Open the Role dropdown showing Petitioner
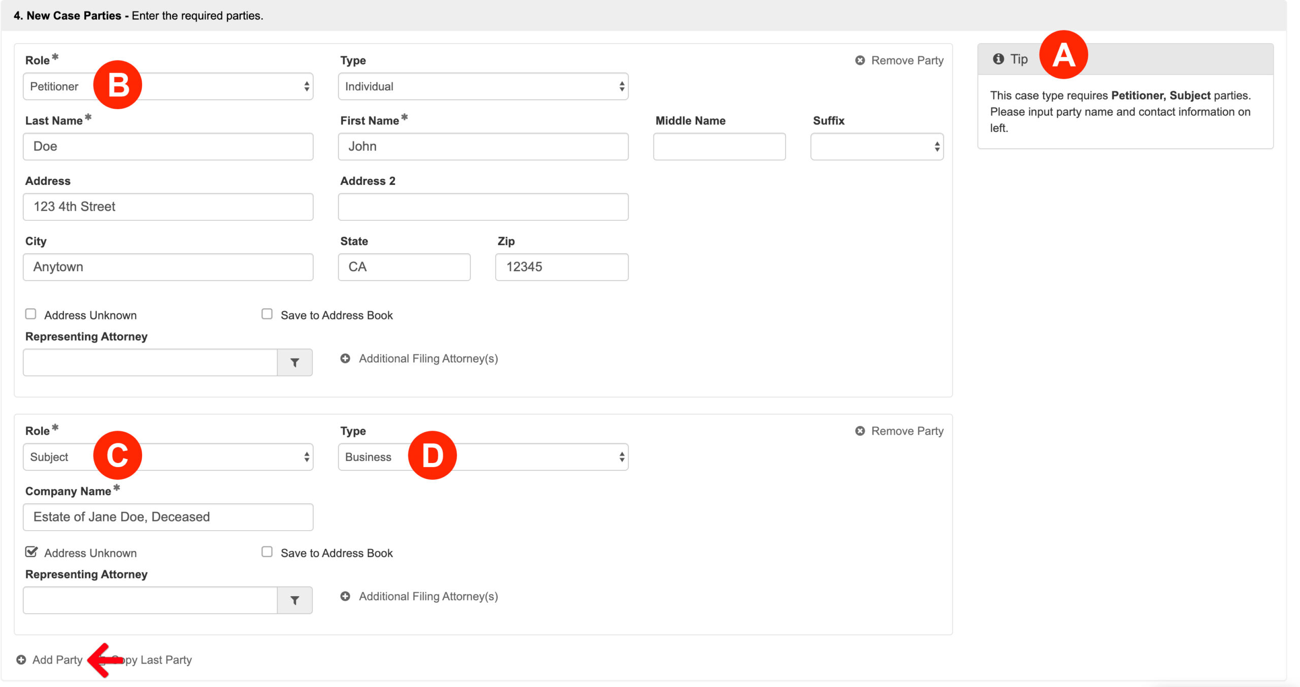Image resolution: width=1300 pixels, height=687 pixels. pos(168,86)
